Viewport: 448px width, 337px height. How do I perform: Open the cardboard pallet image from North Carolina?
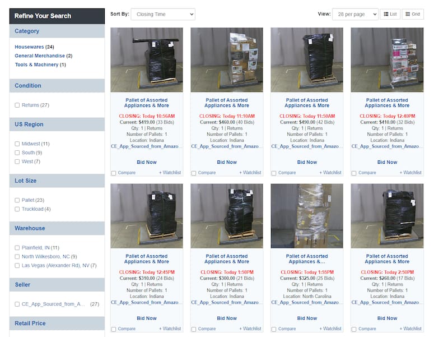307,216
